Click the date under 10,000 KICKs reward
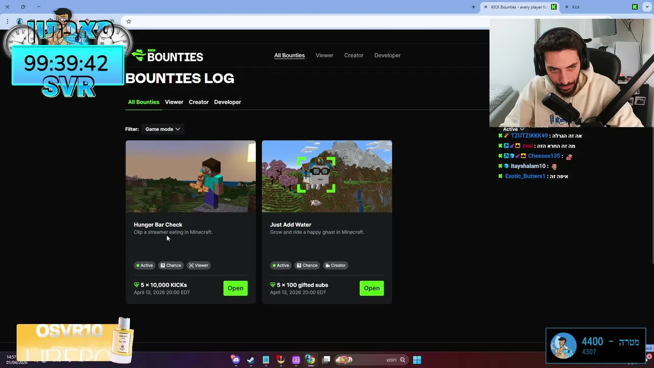 pyautogui.click(x=162, y=292)
